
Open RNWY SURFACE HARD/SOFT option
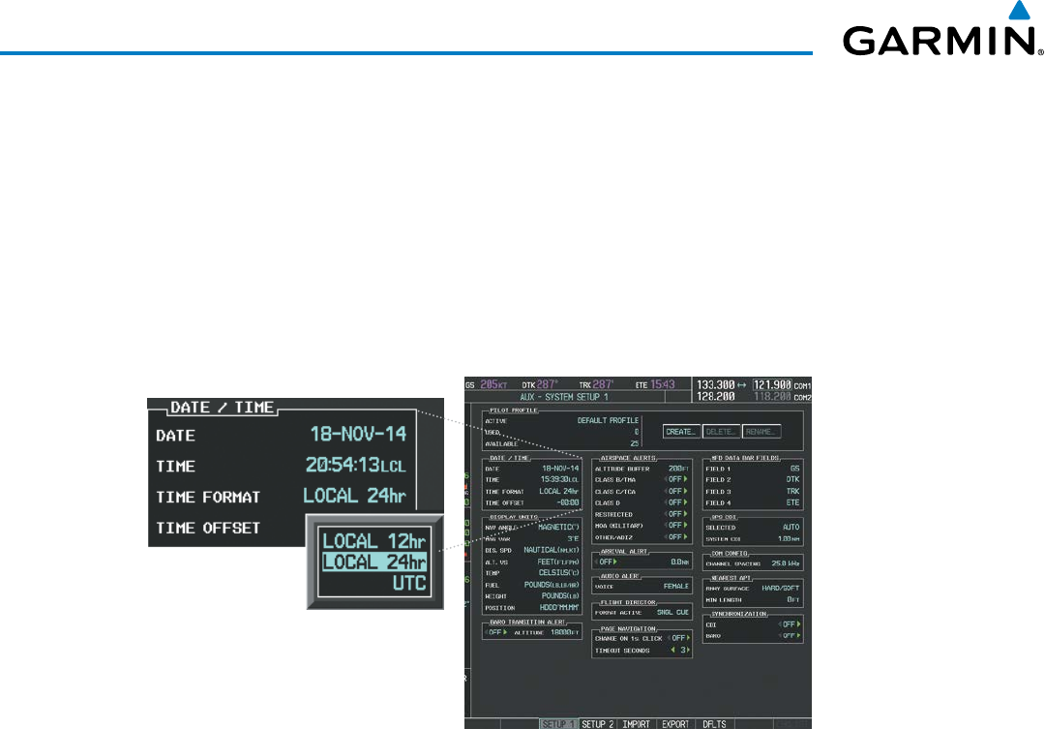click(x=781, y=589)
